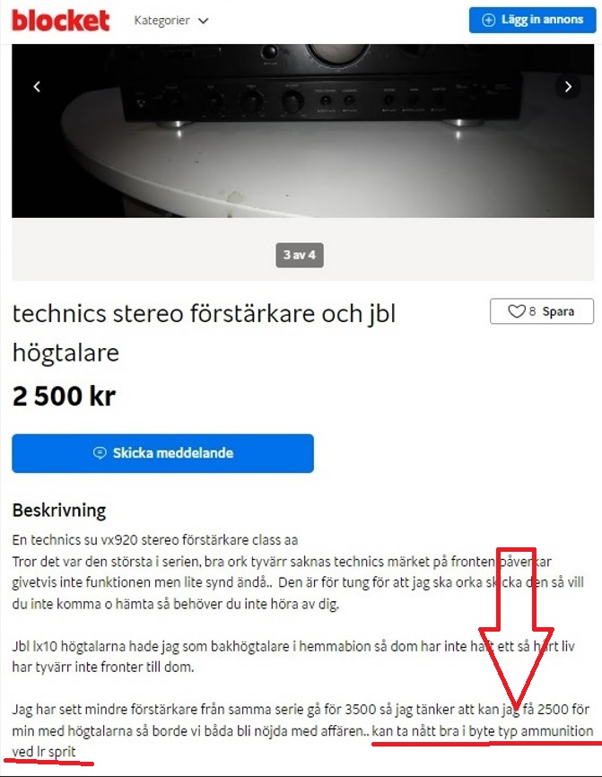The image size is (602, 777).
Task: Click the underlined text about ammunition
Action: point(483,731)
